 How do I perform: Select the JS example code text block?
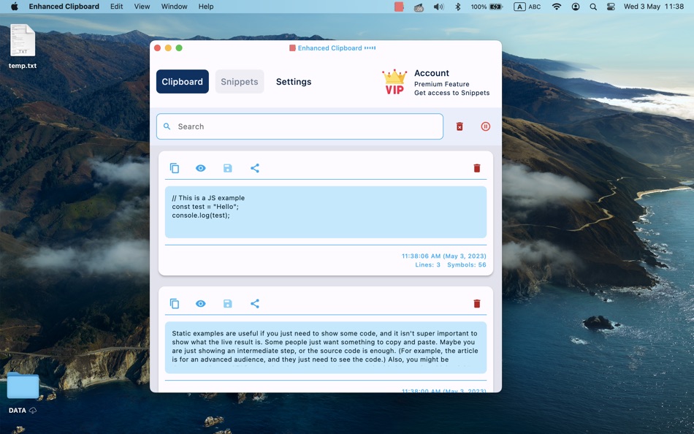click(326, 212)
